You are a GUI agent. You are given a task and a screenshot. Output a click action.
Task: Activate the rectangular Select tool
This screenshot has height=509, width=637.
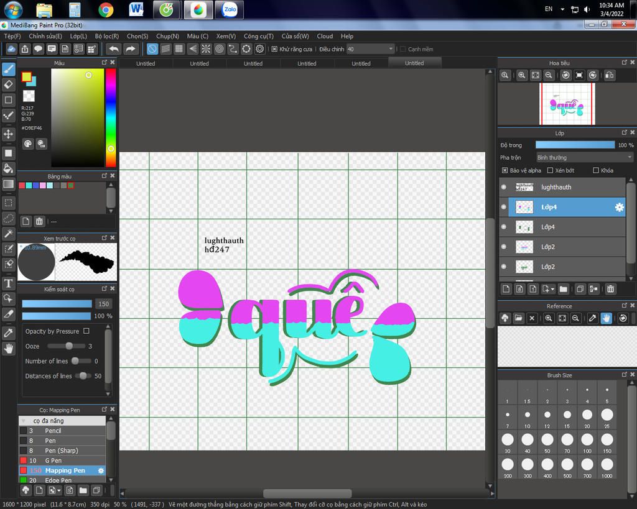[x=9, y=203]
